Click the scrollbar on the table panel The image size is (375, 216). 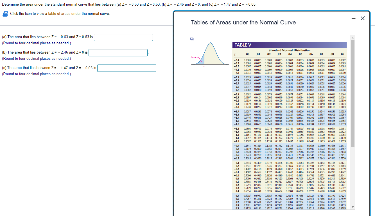tap(352, 112)
